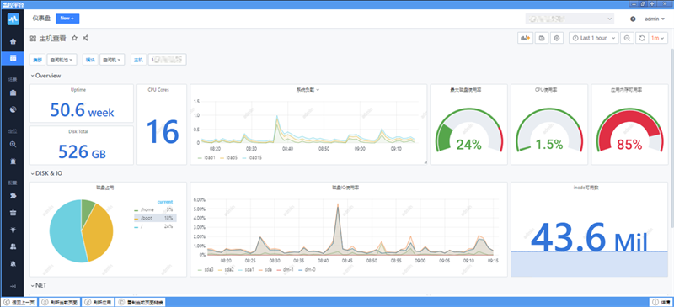Open the bell alerts icon in sidebar

[x=13, y=263]
